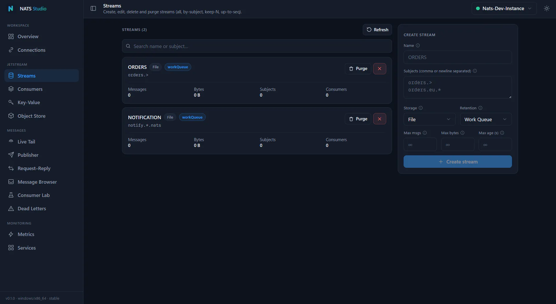Click the search magnifier icon

point(128,46)
